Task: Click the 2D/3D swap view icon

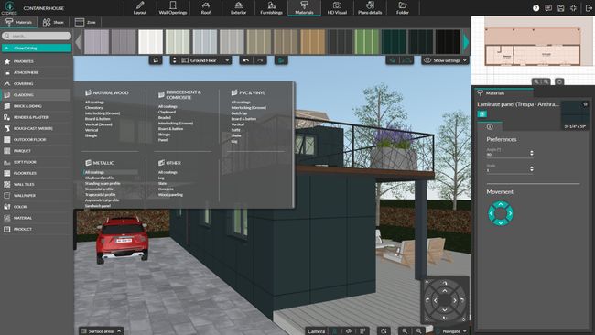Action: tap(156, 60)
